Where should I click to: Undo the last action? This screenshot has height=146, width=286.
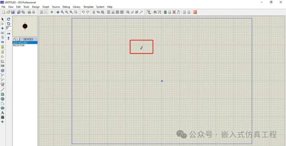[83, 12]
